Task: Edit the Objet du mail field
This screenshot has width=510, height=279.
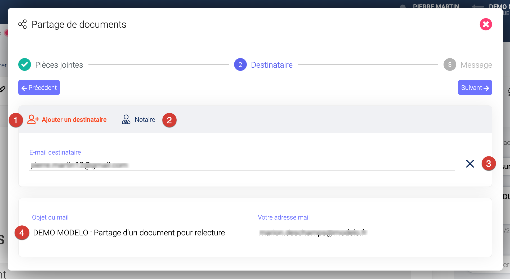Action: (x=142, y=233)
